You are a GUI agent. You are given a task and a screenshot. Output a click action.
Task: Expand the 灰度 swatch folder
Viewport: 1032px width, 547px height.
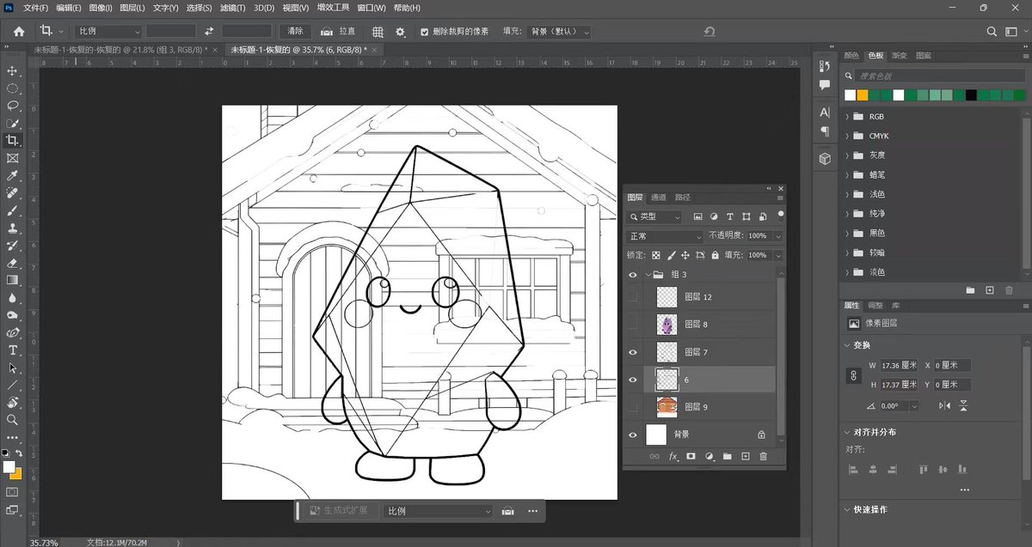847,155
